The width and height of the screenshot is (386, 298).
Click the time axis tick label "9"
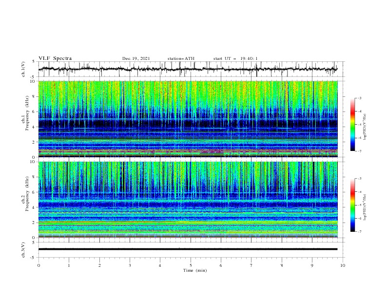pyautogui.click(x=312, y=265)
